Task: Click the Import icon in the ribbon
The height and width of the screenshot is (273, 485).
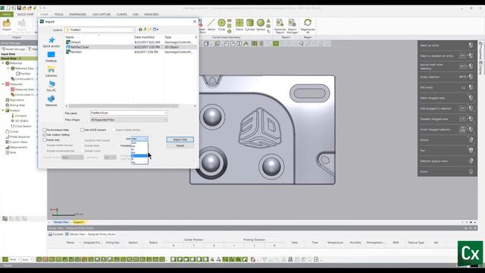Action: 7,25
